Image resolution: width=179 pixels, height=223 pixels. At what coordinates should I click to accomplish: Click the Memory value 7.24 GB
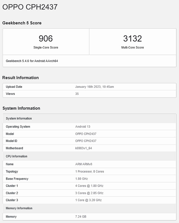point(81,216)
